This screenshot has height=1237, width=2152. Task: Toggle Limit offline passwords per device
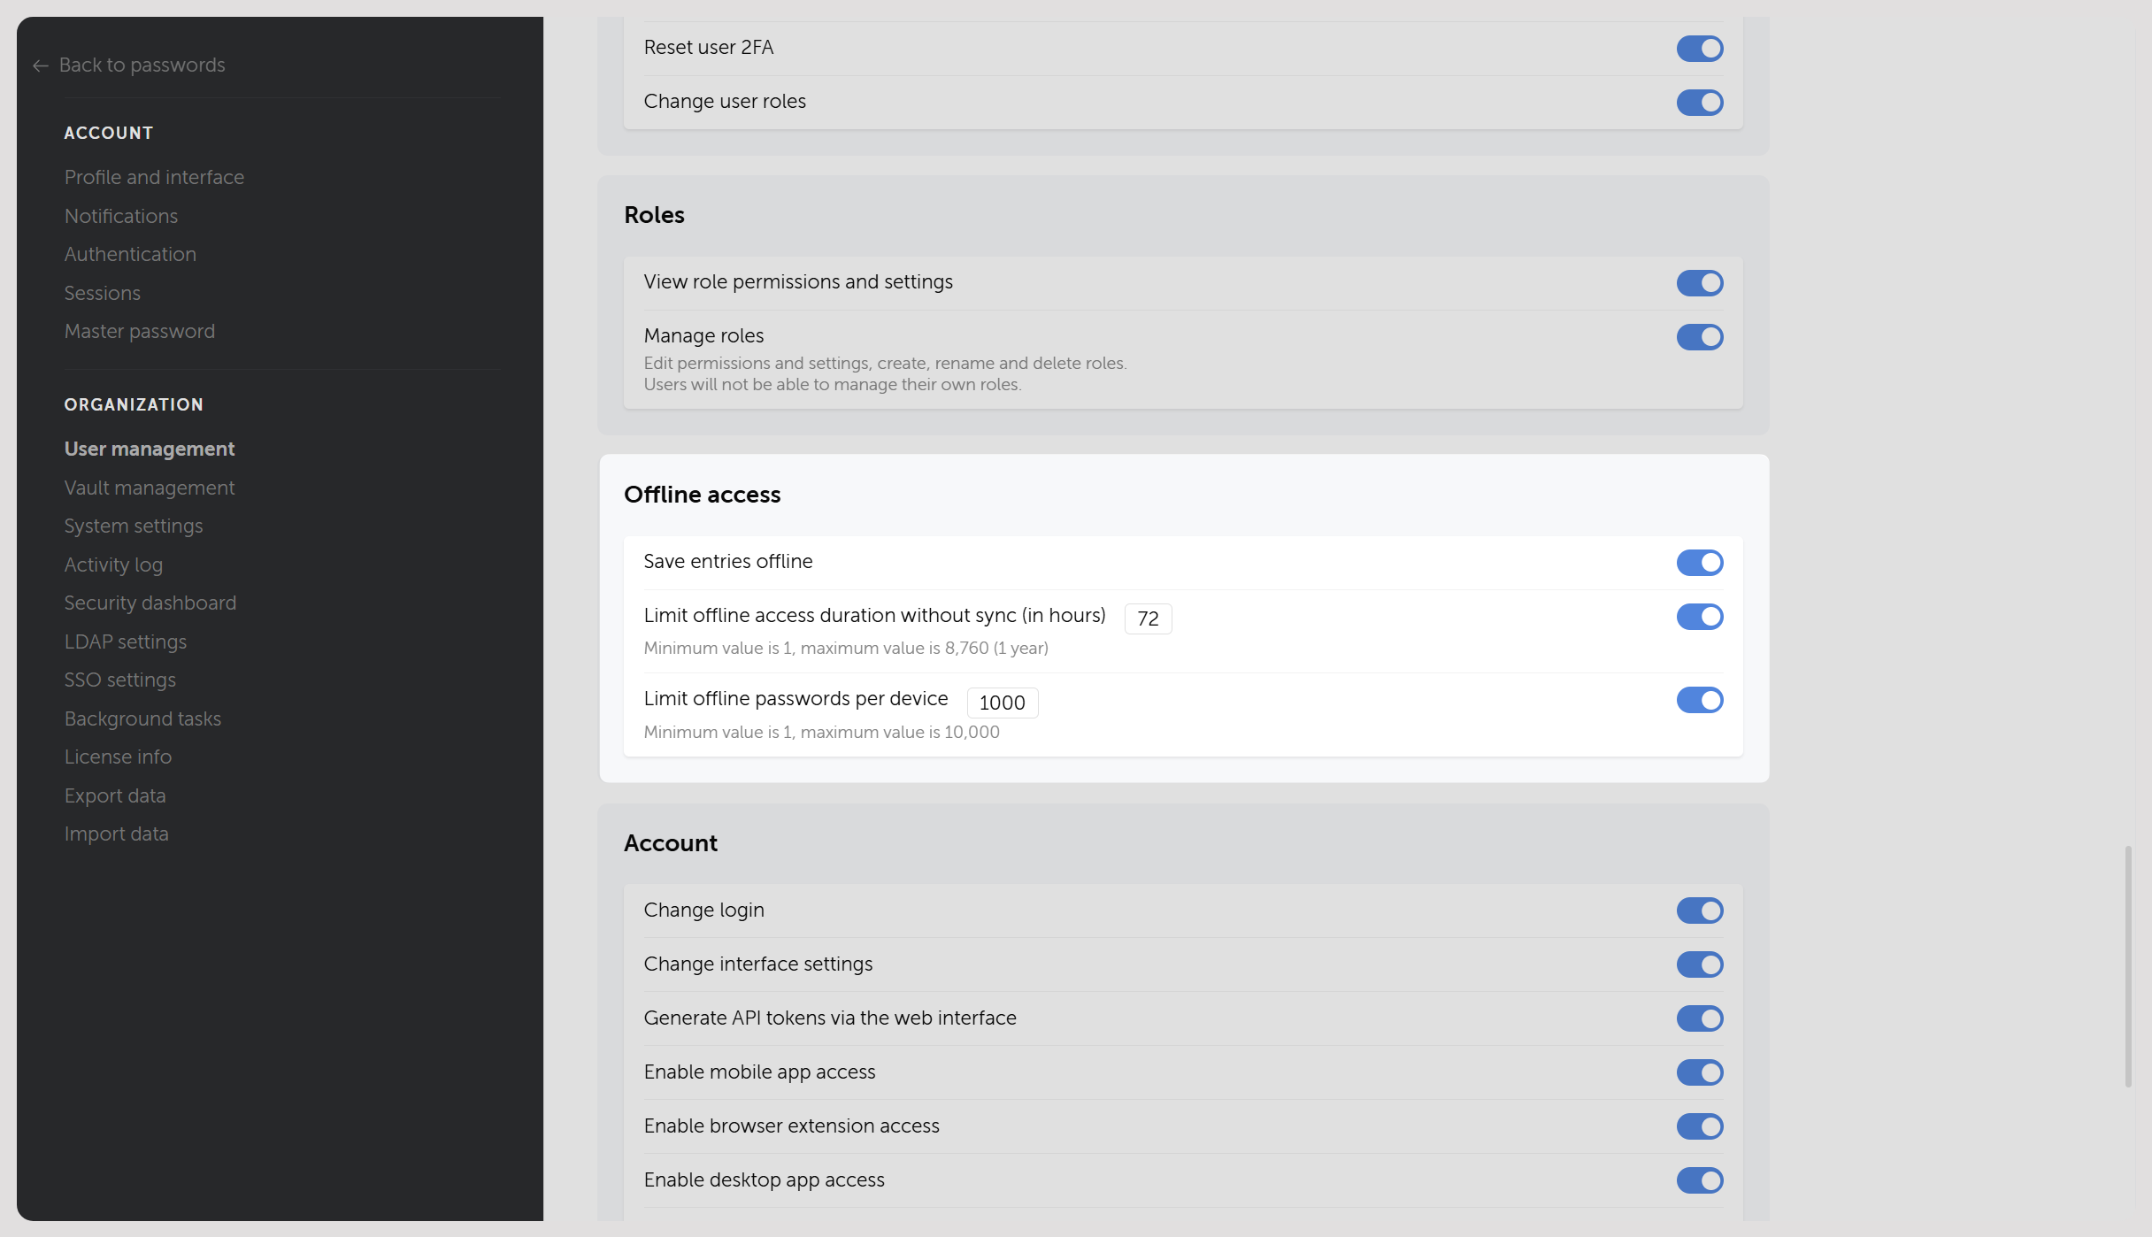pyautogui.click(x=1700, y=699)
